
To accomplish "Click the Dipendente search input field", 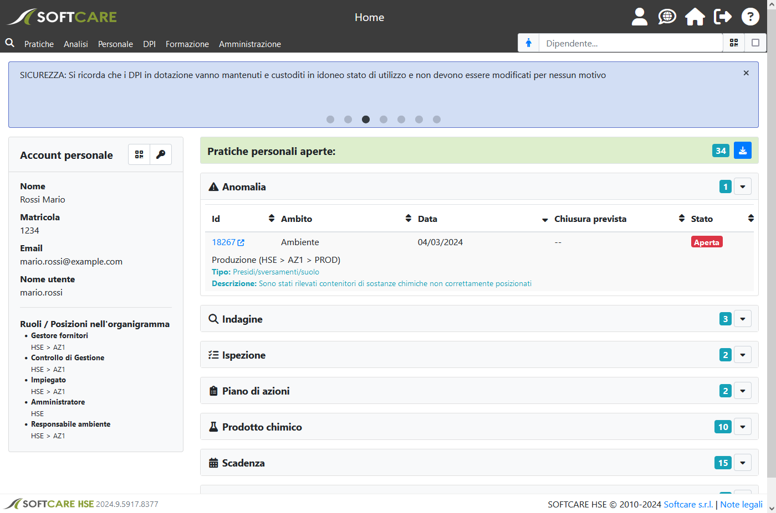I will tap(631, 43).
